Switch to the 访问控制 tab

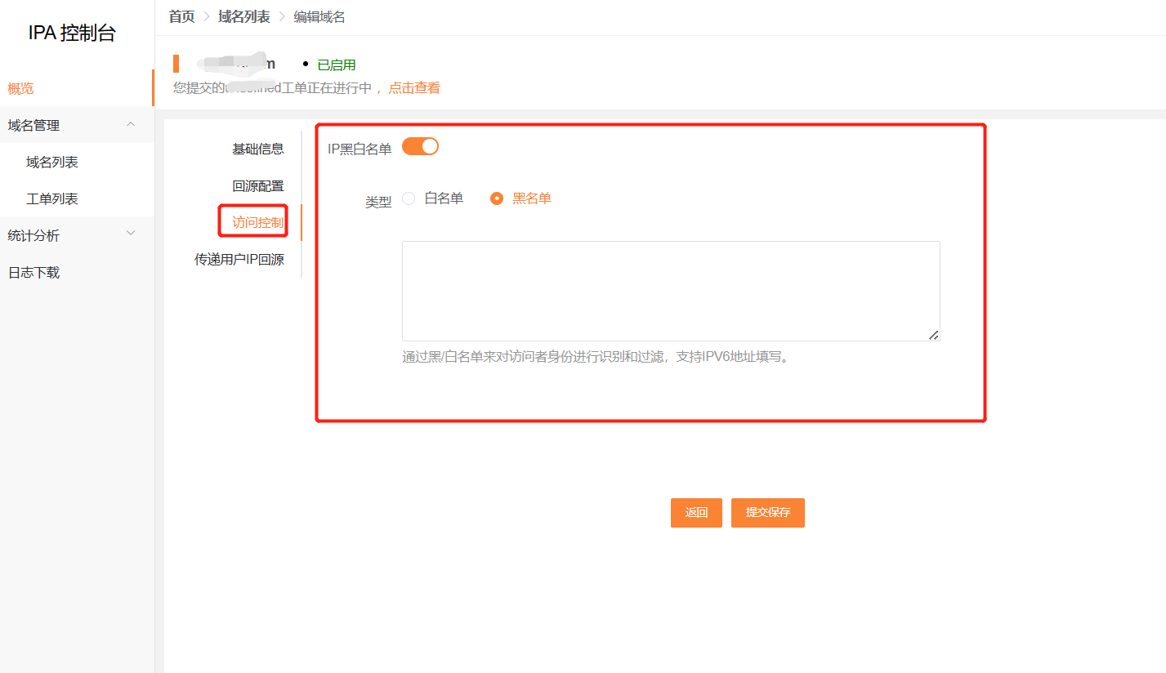pyautogui.click(x=258, y=222)
